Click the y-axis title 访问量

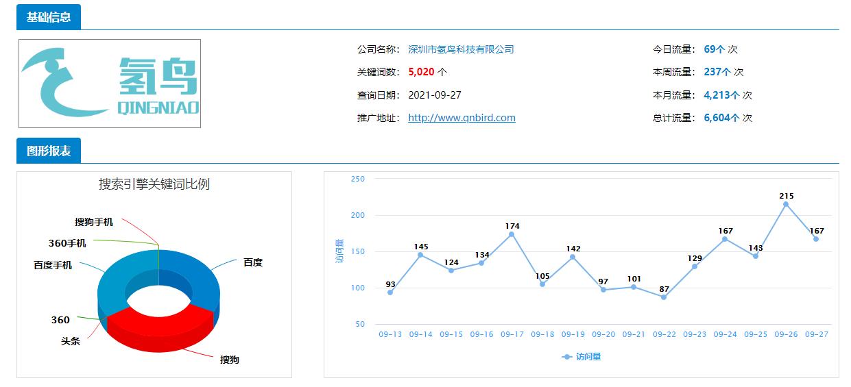[339, 251]
